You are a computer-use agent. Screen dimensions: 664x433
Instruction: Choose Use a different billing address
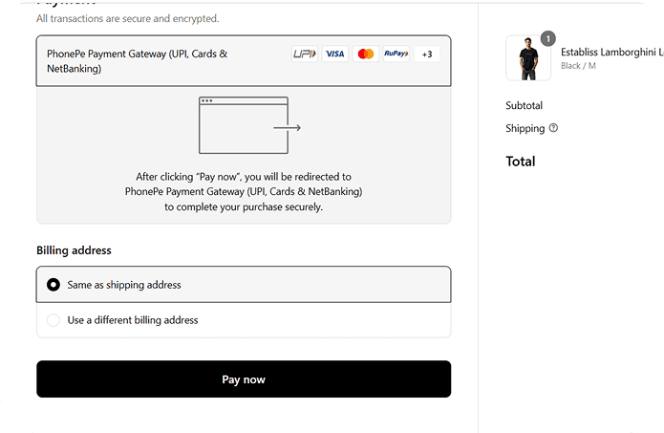pyautogui.click(x=54, y=320)
